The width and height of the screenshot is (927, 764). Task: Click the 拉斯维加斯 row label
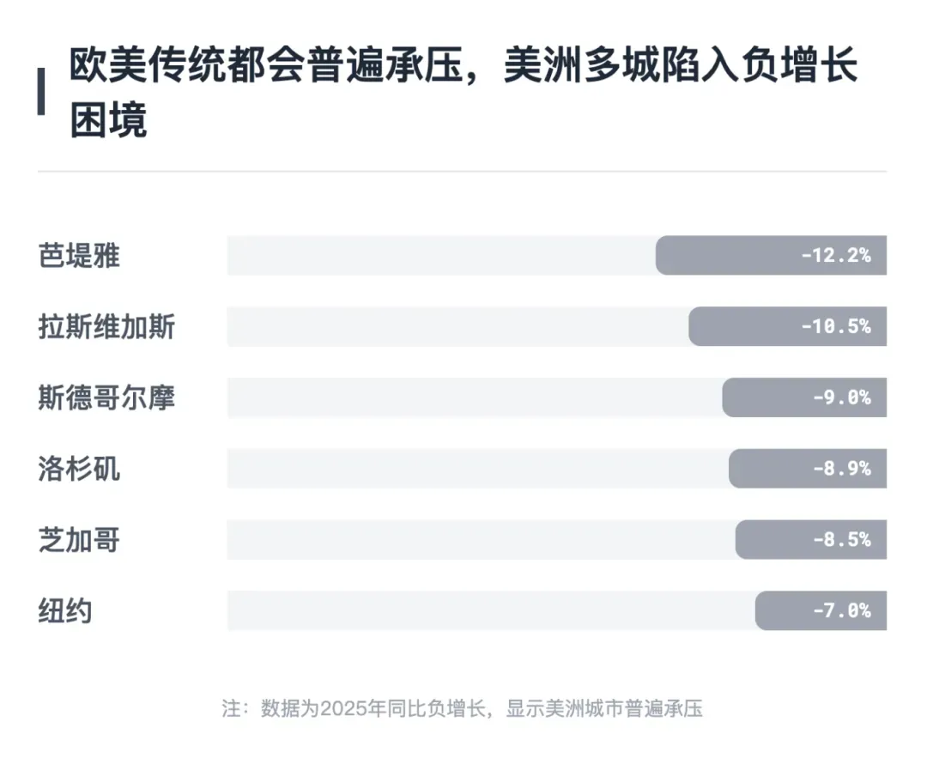coord(107,326)
